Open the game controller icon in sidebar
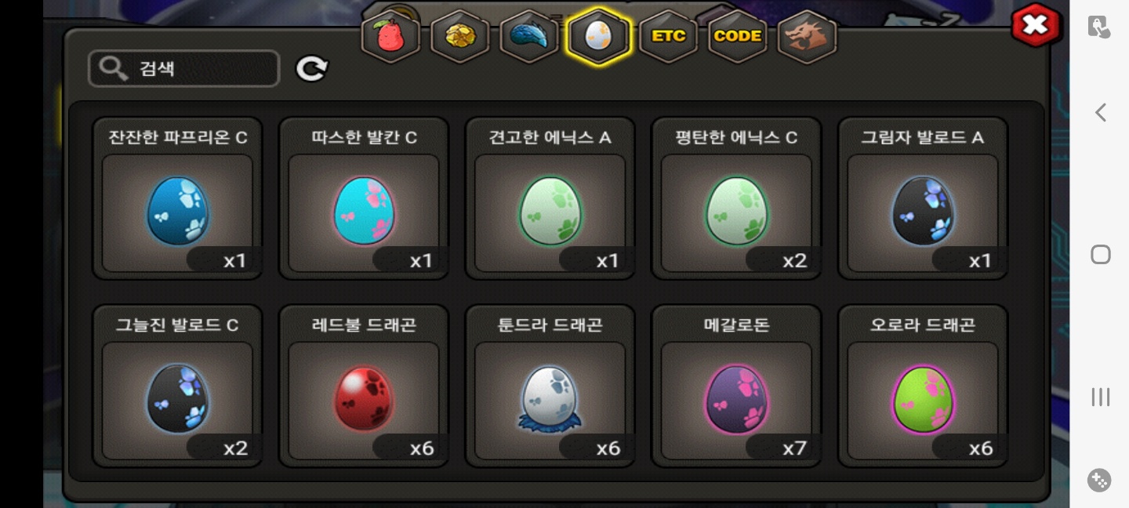This screenshot has height=508, width=1129. coord(1100,480)
